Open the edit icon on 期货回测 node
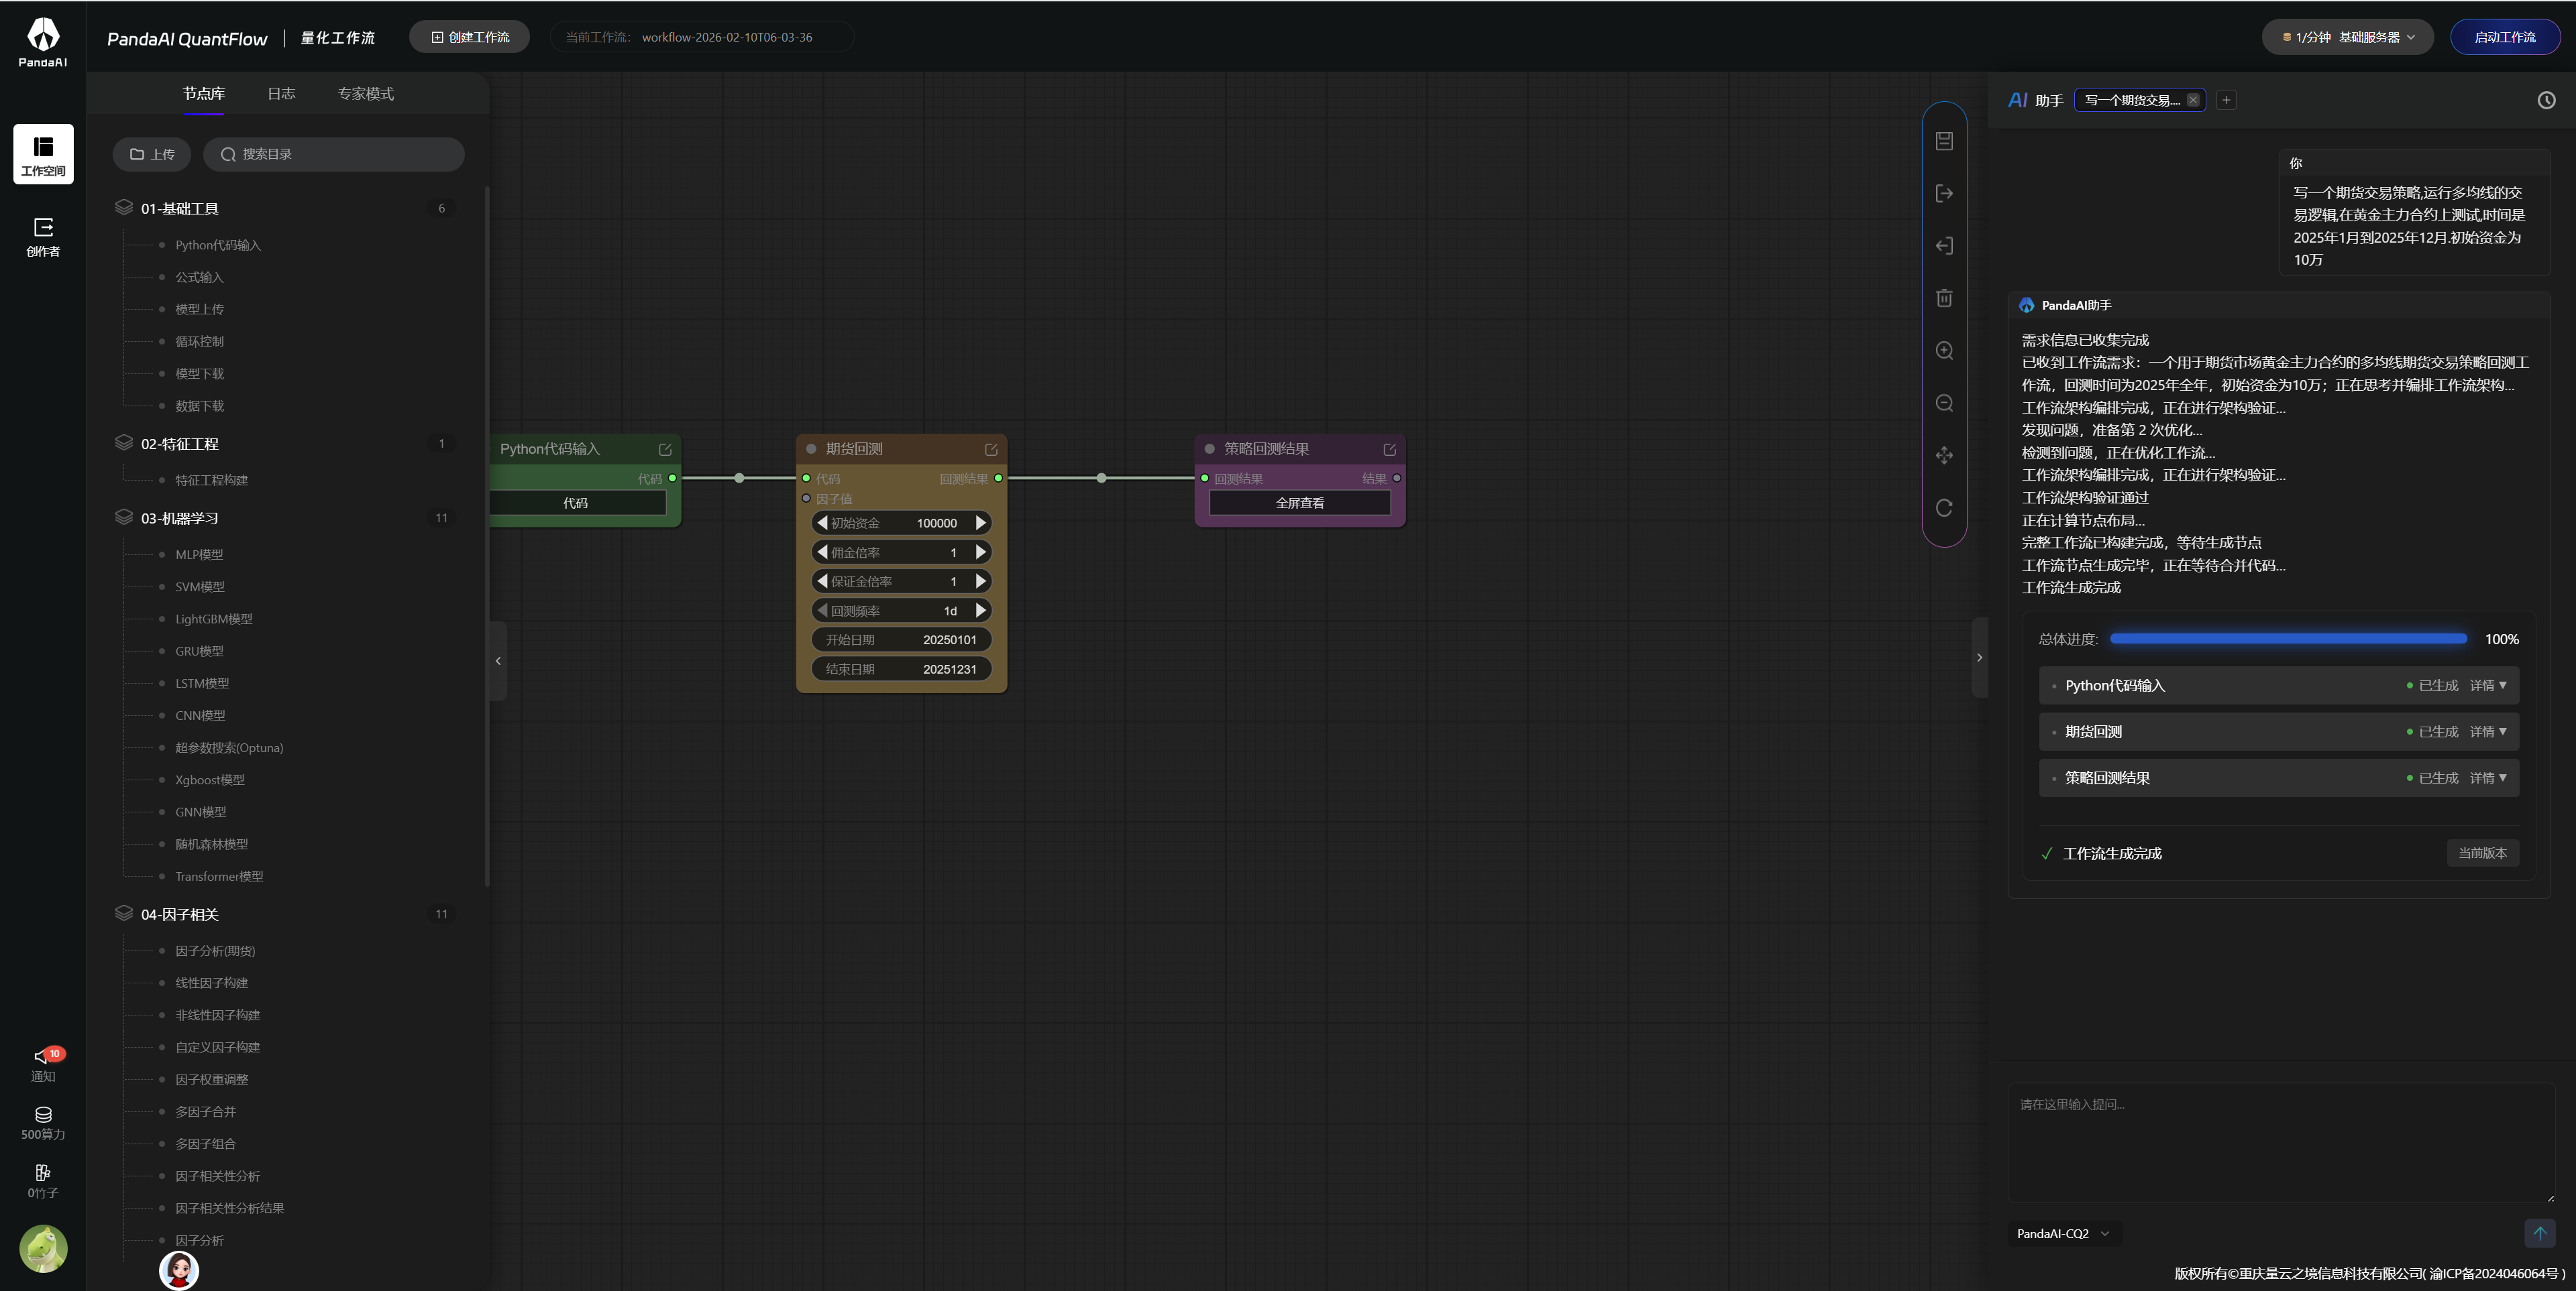This screenshot has height=1291, width=2576. (991, 450)
